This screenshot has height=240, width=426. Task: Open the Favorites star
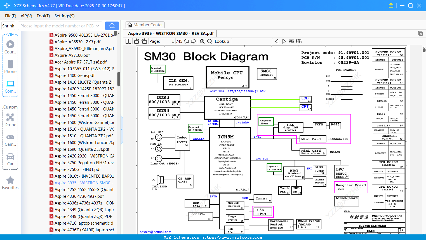10,183
